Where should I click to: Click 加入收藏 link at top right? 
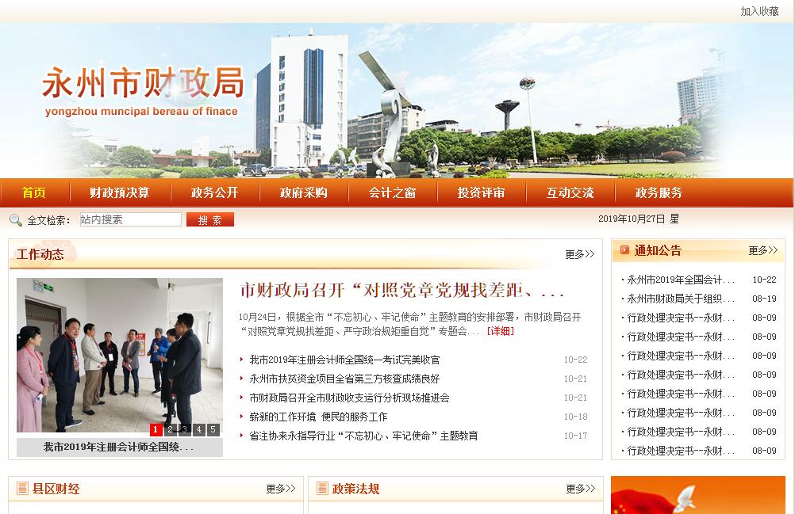click(x=759, y=11)
